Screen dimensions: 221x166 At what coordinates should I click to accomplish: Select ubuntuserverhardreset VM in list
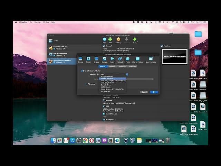point(62,61)
